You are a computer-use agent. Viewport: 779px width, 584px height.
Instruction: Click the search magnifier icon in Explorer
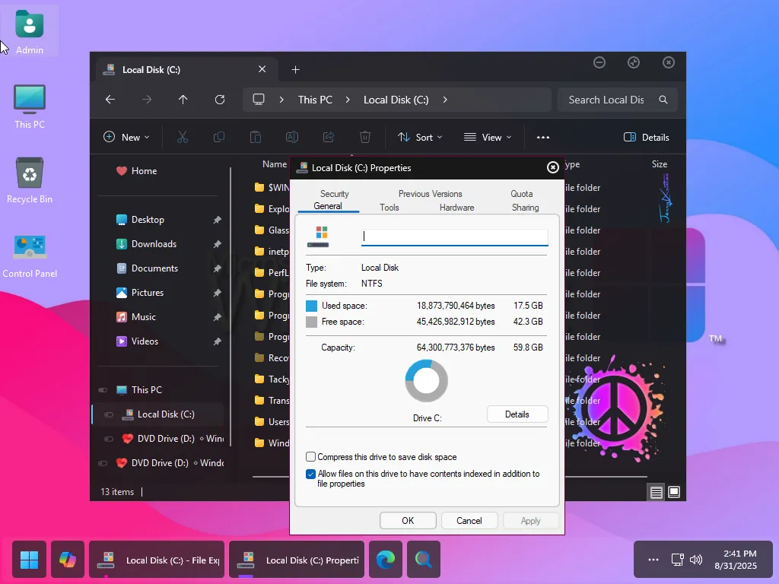tap(663, 100)
